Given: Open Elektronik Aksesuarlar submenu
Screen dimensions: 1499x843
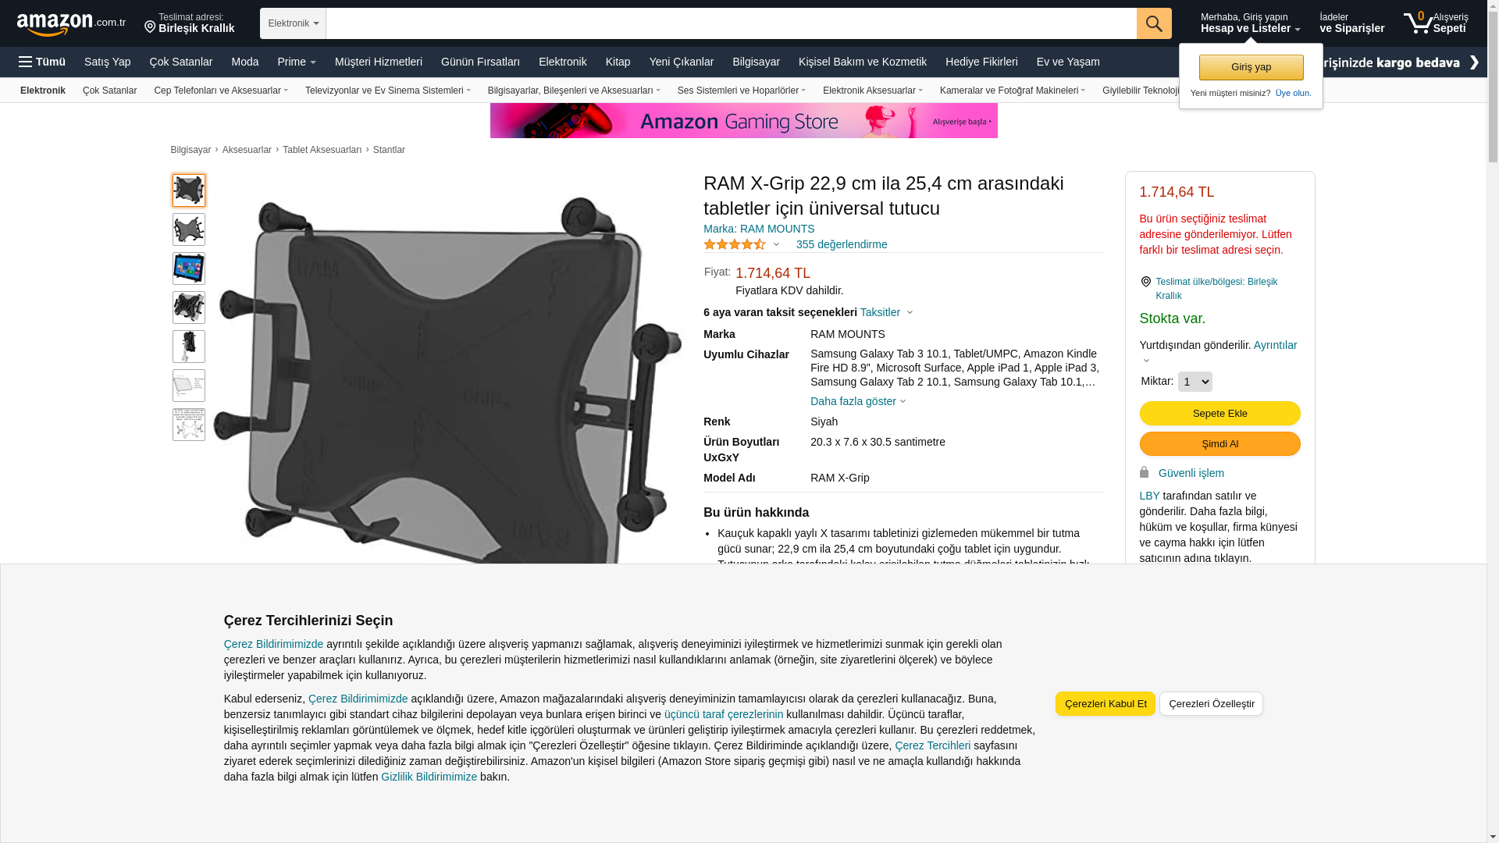Looking at the screenshot, I should click(x=872, y=91).
